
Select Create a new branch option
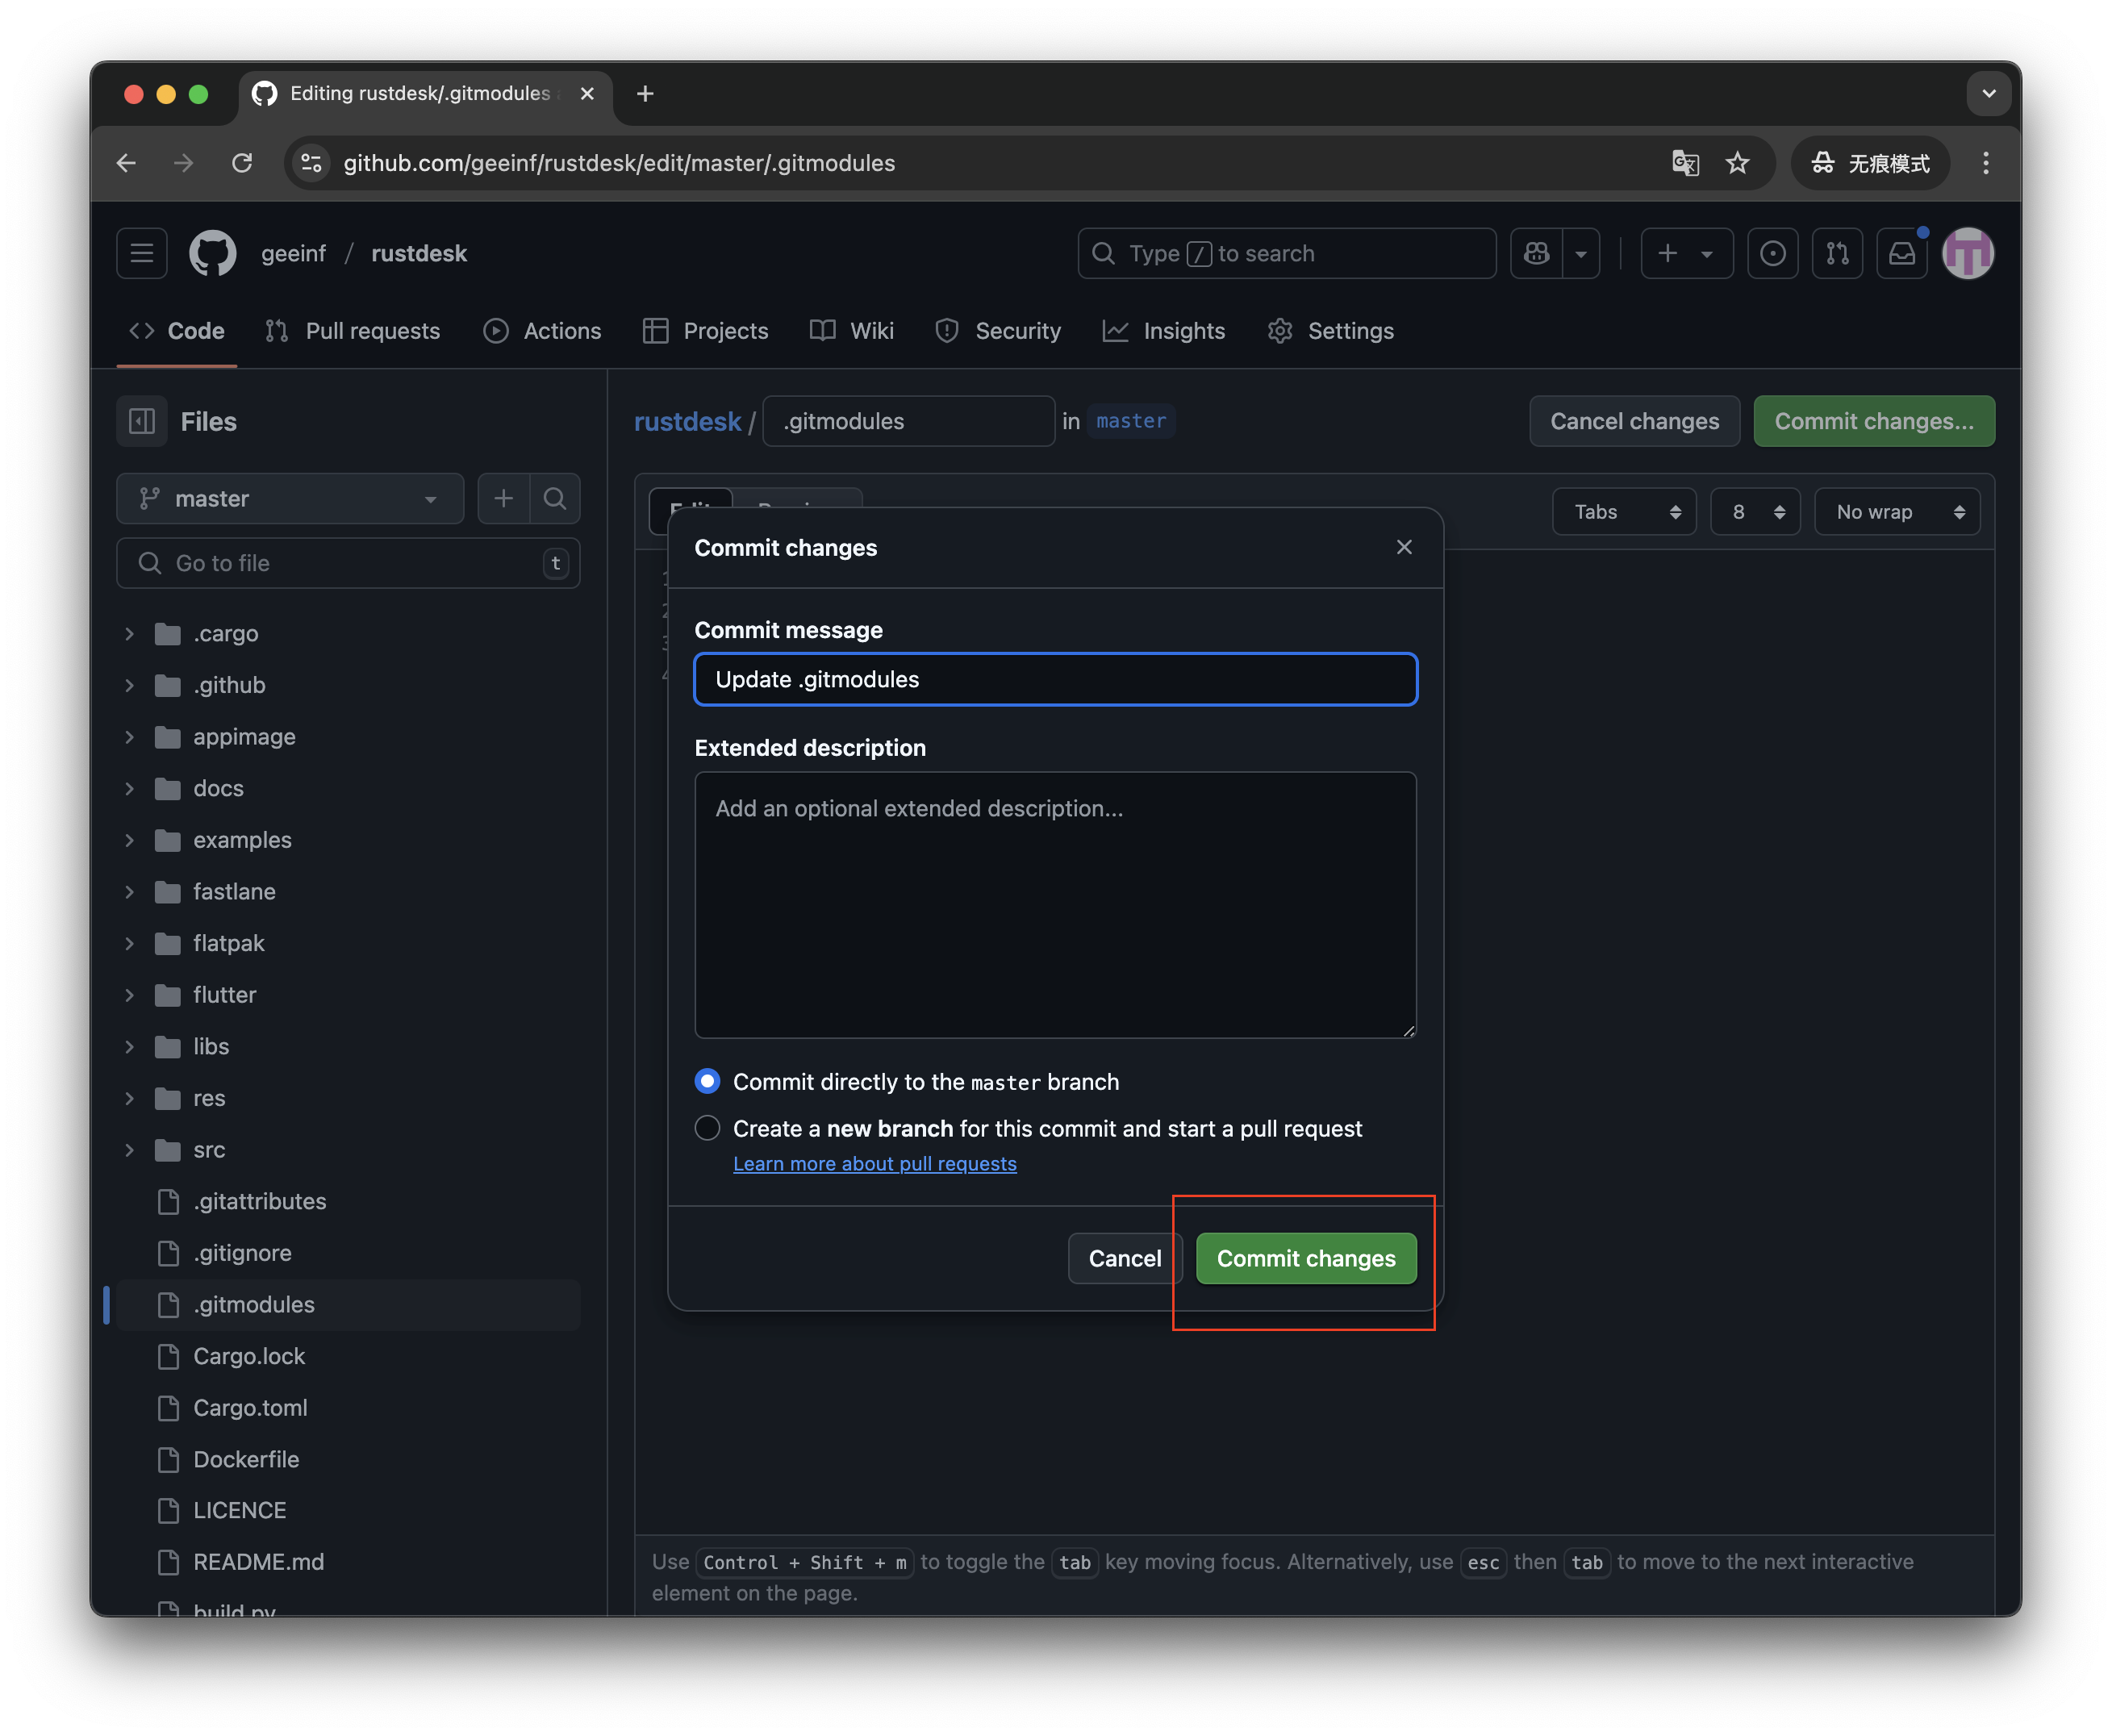[x=707, y=1128]
